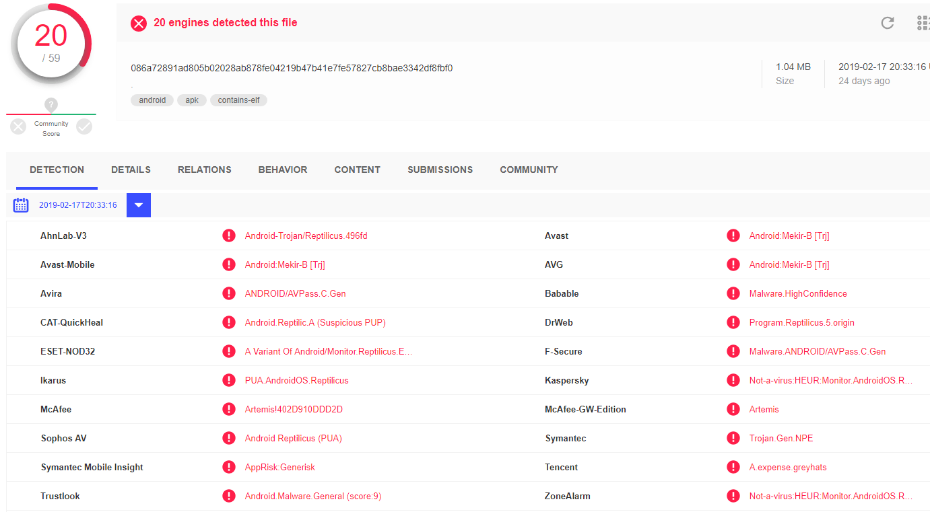Click the refresh analysis icon
930x512 pixels.
pos(888,23)
